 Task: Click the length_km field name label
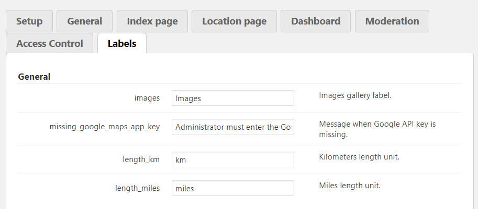(x=138, y=159)
